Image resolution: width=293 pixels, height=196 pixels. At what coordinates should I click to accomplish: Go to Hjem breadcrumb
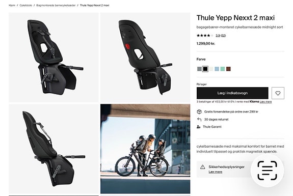(12, 5)
